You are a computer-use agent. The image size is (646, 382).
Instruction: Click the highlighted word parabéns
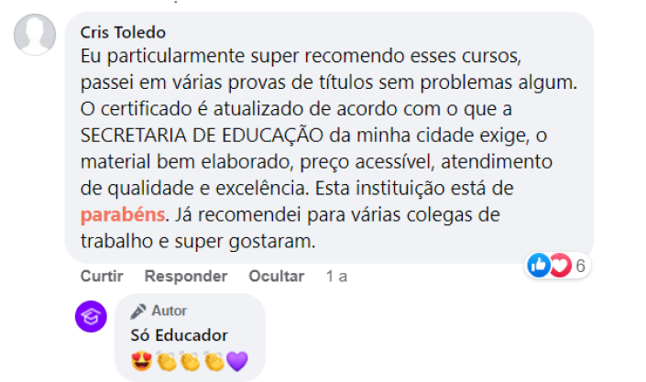123,214
